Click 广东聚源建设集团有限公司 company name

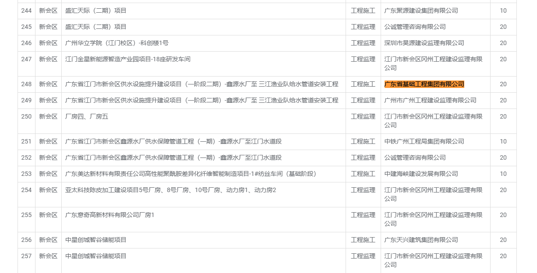tap(421, 10)
